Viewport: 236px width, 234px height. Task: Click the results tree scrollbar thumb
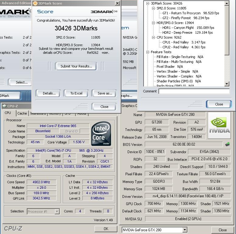pyautogui.click(x=227, y=30)
